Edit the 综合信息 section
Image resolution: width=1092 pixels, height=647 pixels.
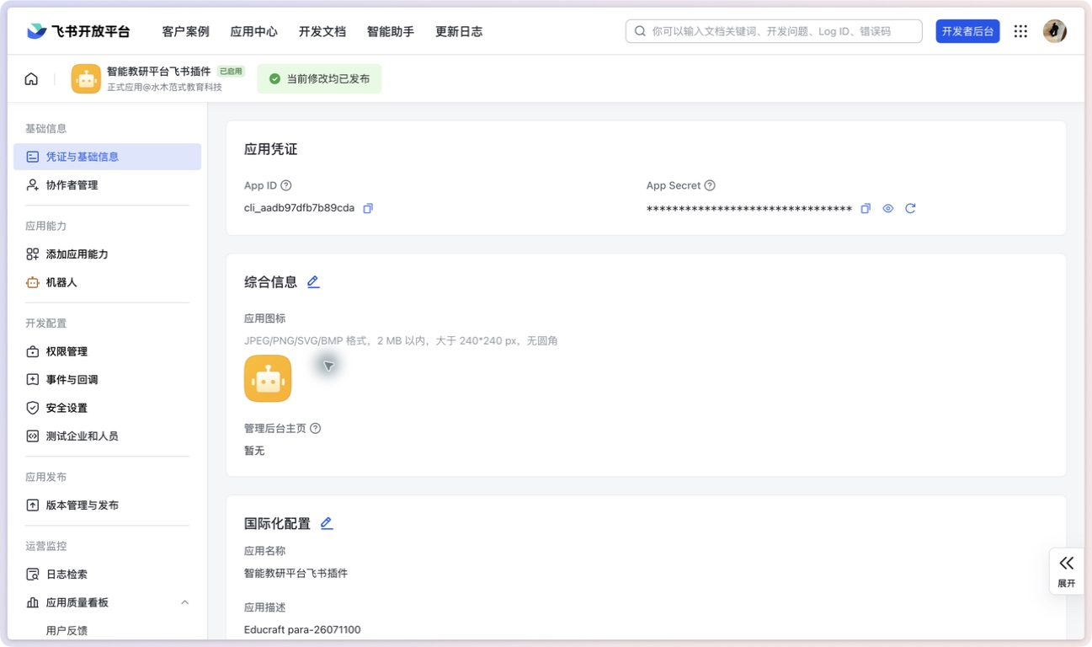(x=313, y=282)
